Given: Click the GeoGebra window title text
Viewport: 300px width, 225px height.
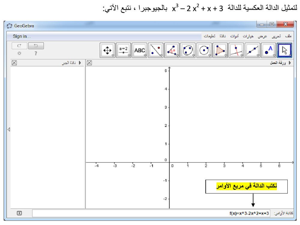Looking at the screenshot, I should point(24,26).
